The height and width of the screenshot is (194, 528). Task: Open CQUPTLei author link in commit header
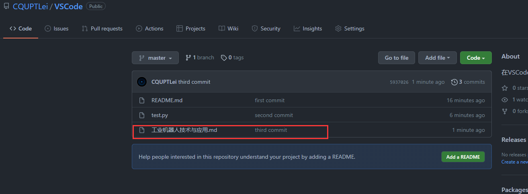click(164, 82)
